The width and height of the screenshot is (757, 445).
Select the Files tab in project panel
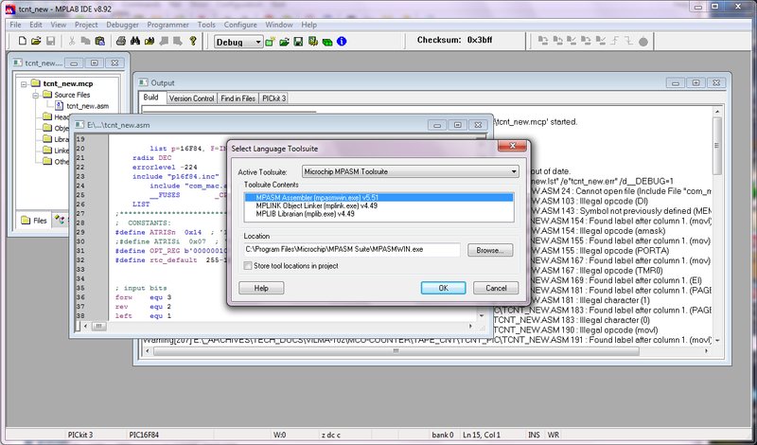click(x=34, y=221)
